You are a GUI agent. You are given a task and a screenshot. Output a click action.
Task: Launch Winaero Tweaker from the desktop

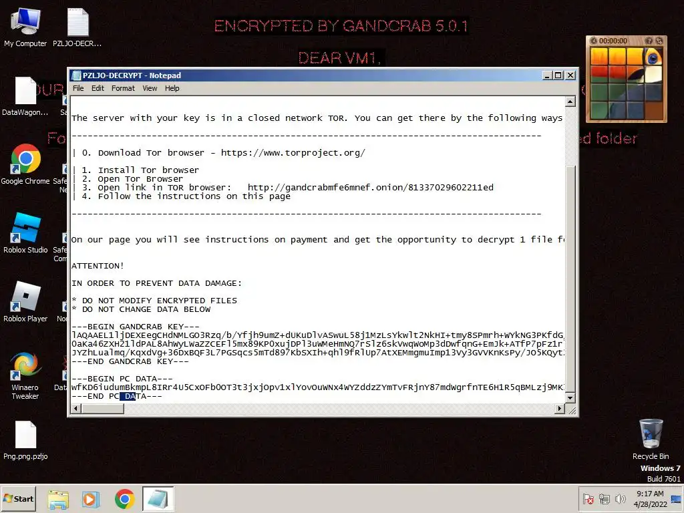[25, 375]
